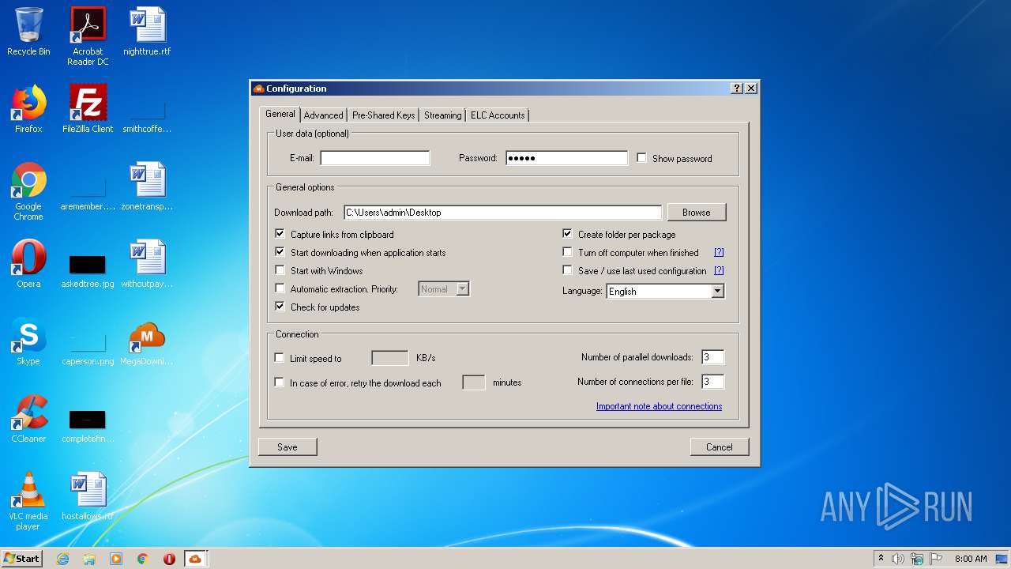1011x569 pixels.
Task: Click the speed limit KB/s field
Action: (x=390, y=358)
